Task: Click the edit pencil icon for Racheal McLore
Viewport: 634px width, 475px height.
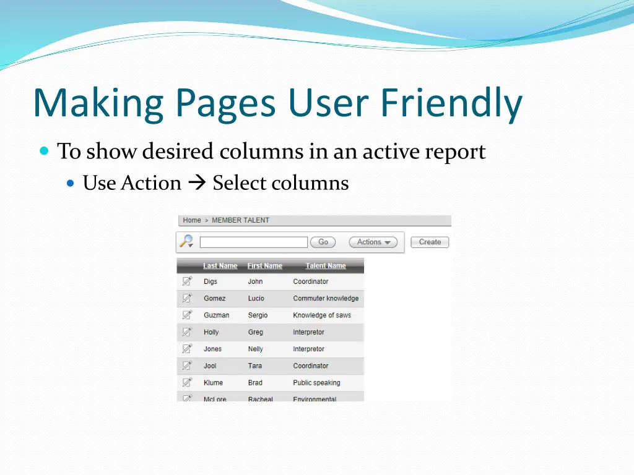Action: (188, 398)
